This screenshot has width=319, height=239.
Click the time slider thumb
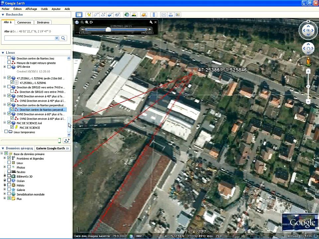coord(108,30)
